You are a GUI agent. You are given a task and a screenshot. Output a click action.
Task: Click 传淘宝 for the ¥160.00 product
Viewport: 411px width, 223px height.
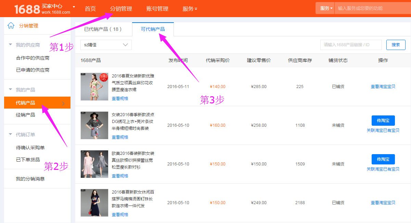[383, 121]
